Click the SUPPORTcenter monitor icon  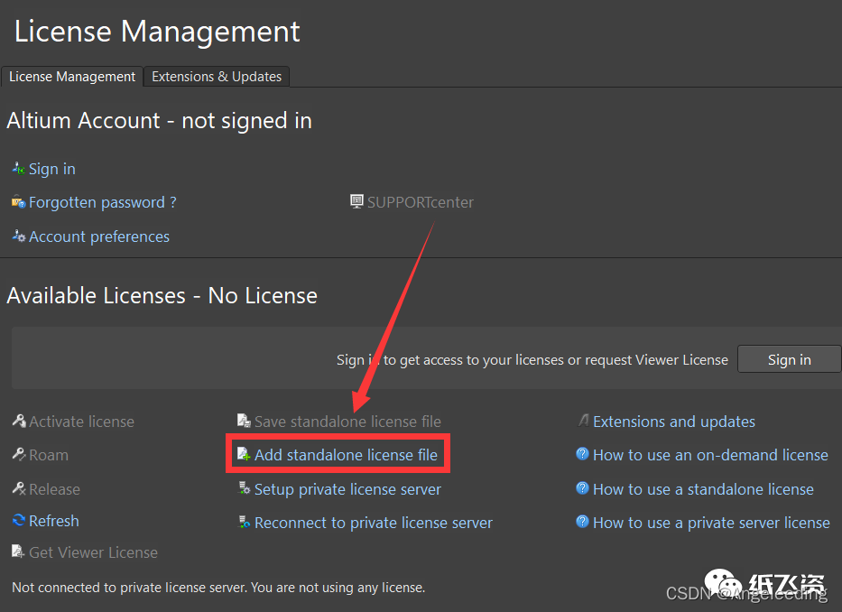[356, 201]
